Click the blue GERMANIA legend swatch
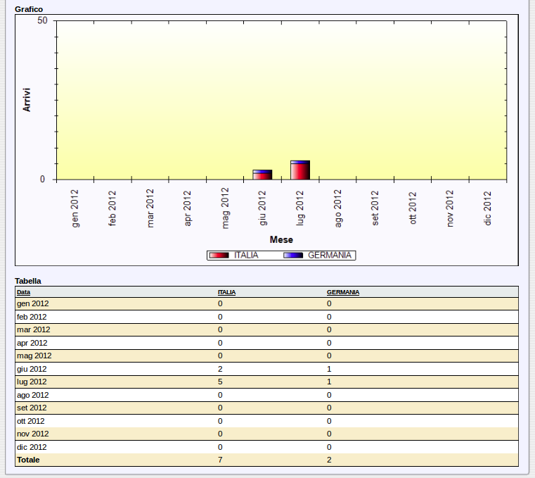 293,256
